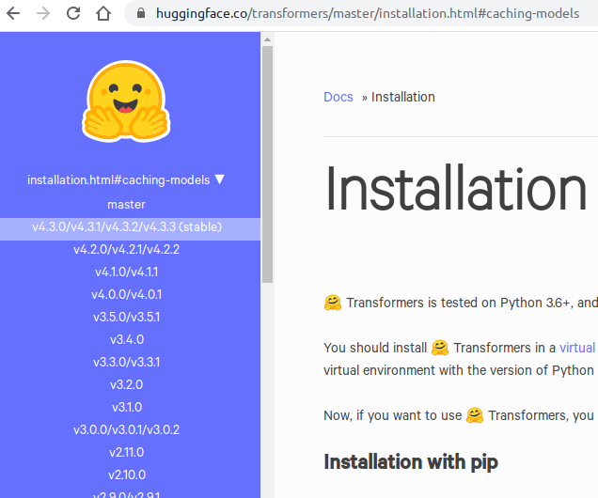Click the Hugging Face logo emoji
598x498 pixels.
pyautogui.click(x=126, y=101)
